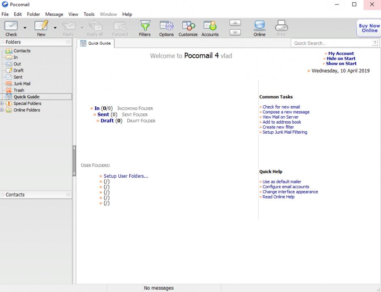
Task: Click Change interface appearance link
Action: tap(290, 192)
